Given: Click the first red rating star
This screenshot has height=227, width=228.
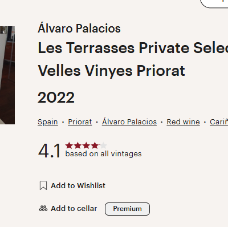Looking at the screenshot, I should click(69, 145).
